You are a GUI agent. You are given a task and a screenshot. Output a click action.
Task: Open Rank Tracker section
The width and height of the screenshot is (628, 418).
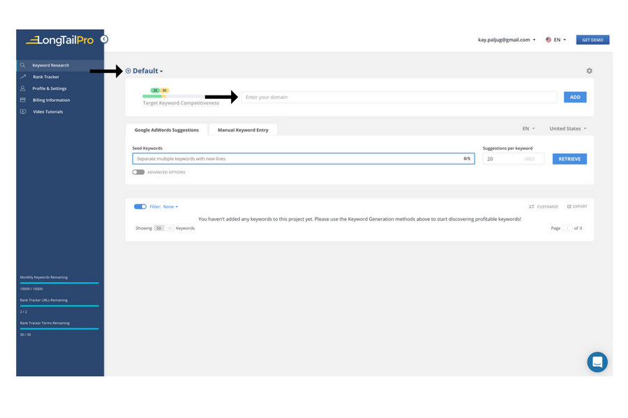(x=60, y=77)
